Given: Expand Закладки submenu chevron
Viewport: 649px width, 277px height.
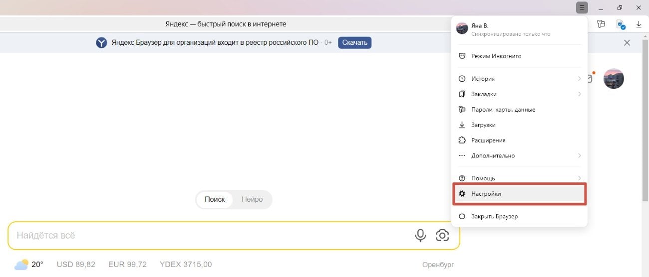Looking at the screenshot, I should click(579, 94).
